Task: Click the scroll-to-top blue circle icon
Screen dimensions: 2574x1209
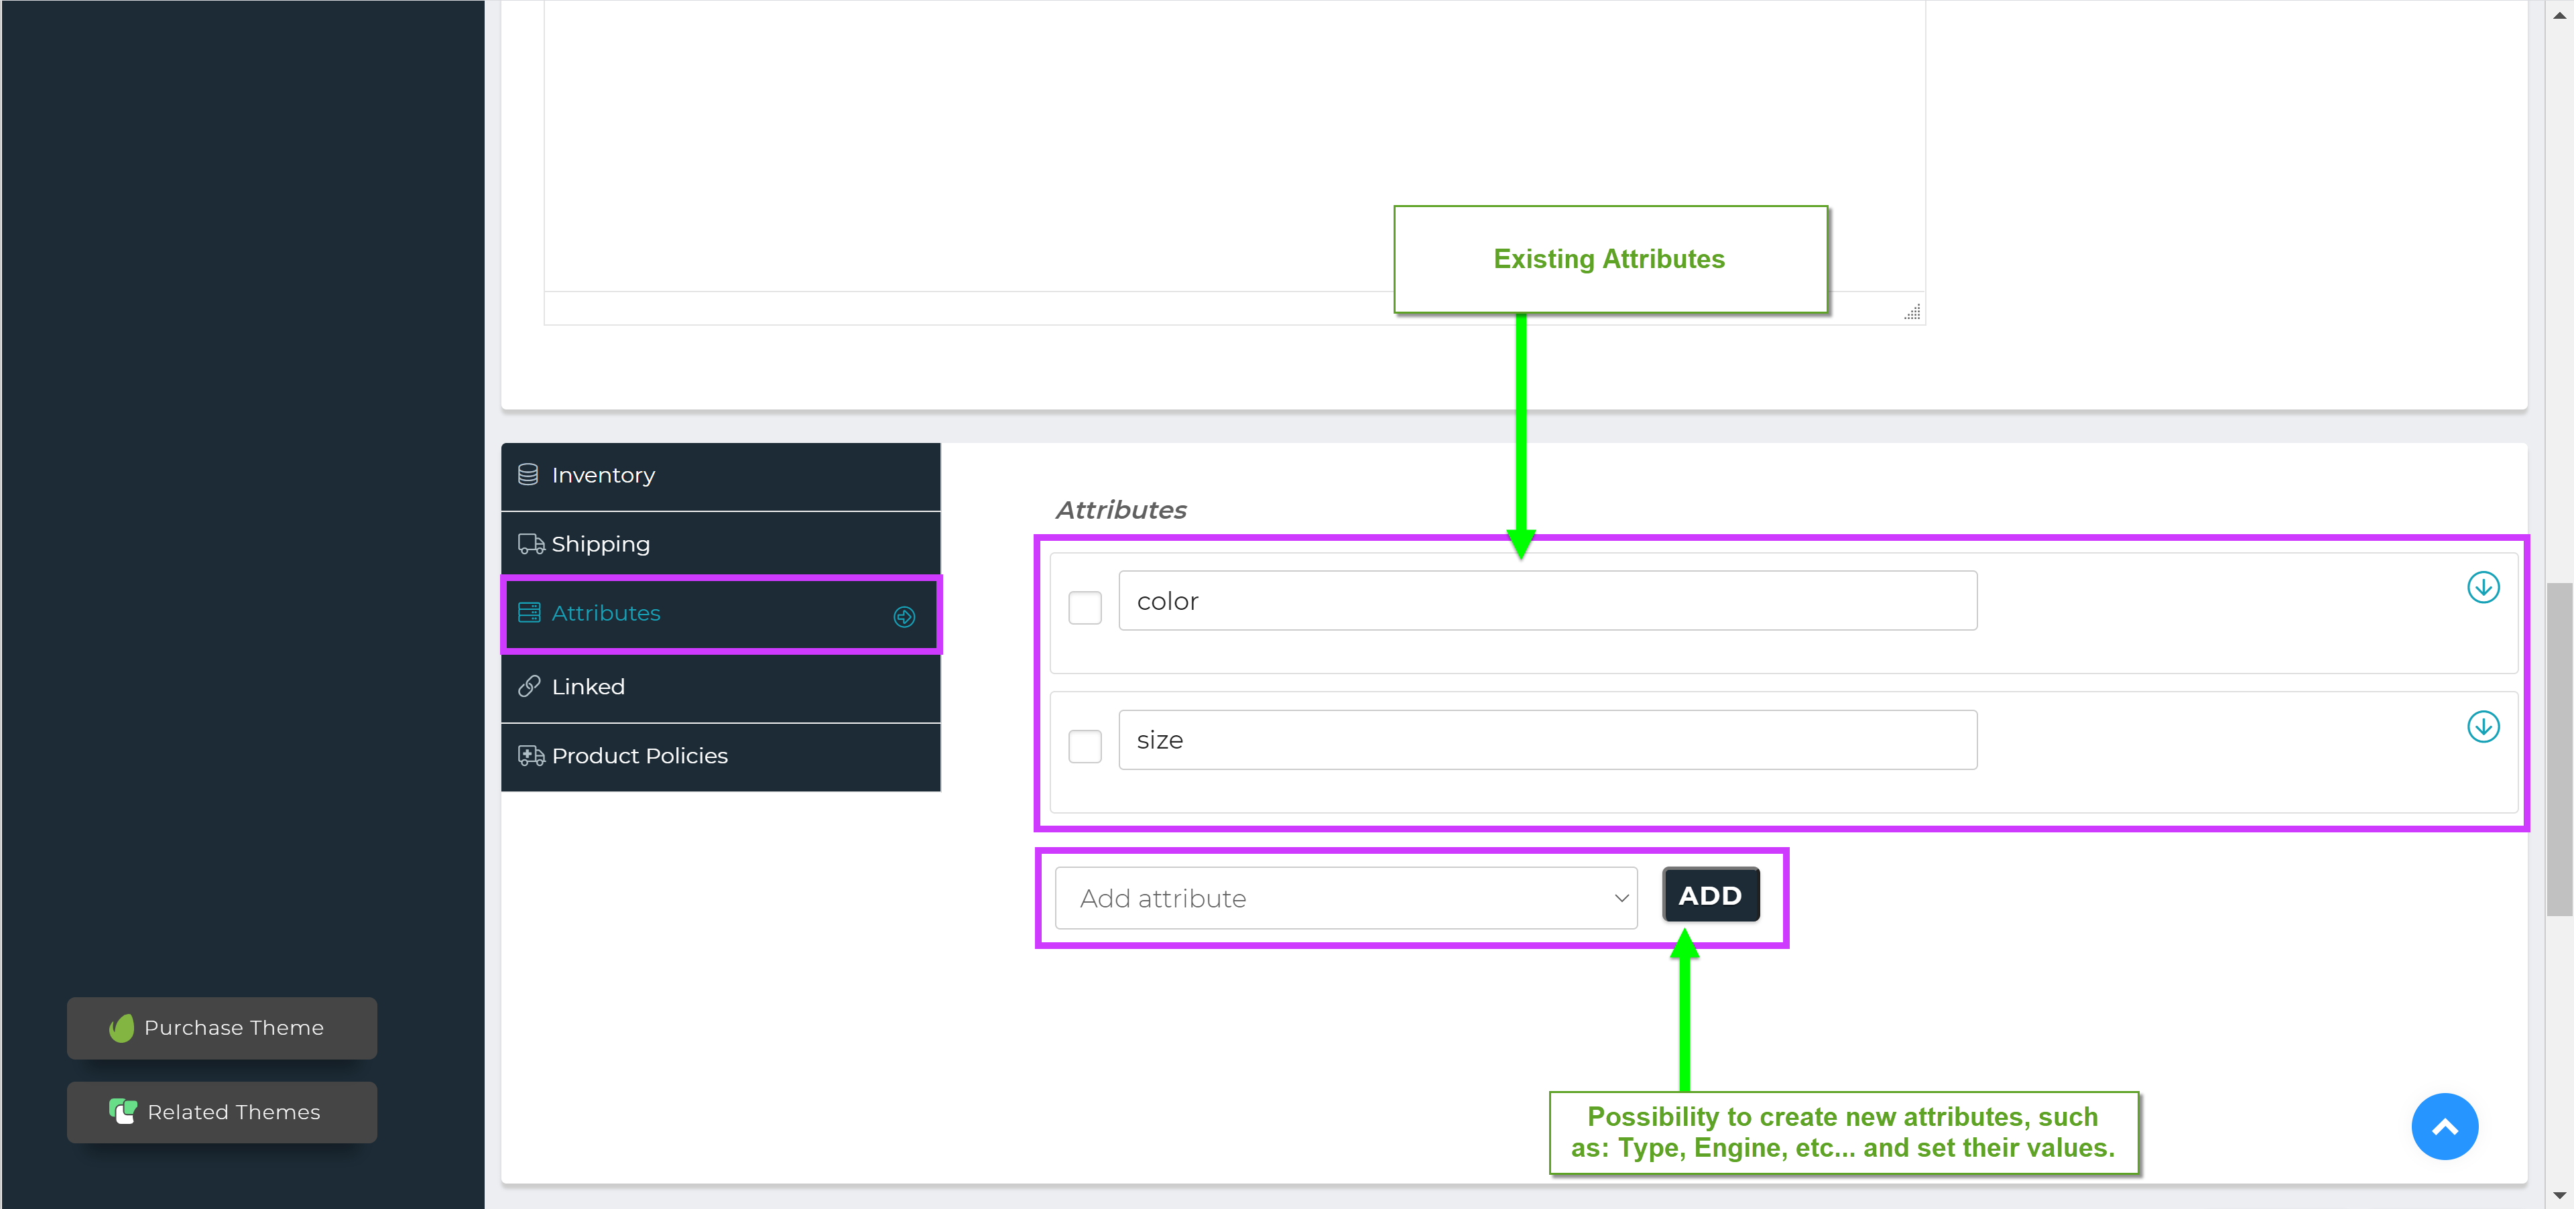Action: click(x=2444, y=1127)
